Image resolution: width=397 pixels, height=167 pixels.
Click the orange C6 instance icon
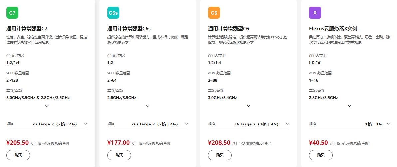[x=214, y=13]
